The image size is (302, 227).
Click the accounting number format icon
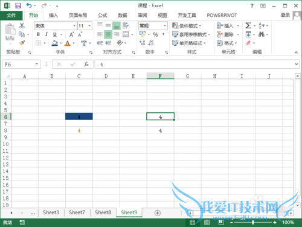click(143, 34)
